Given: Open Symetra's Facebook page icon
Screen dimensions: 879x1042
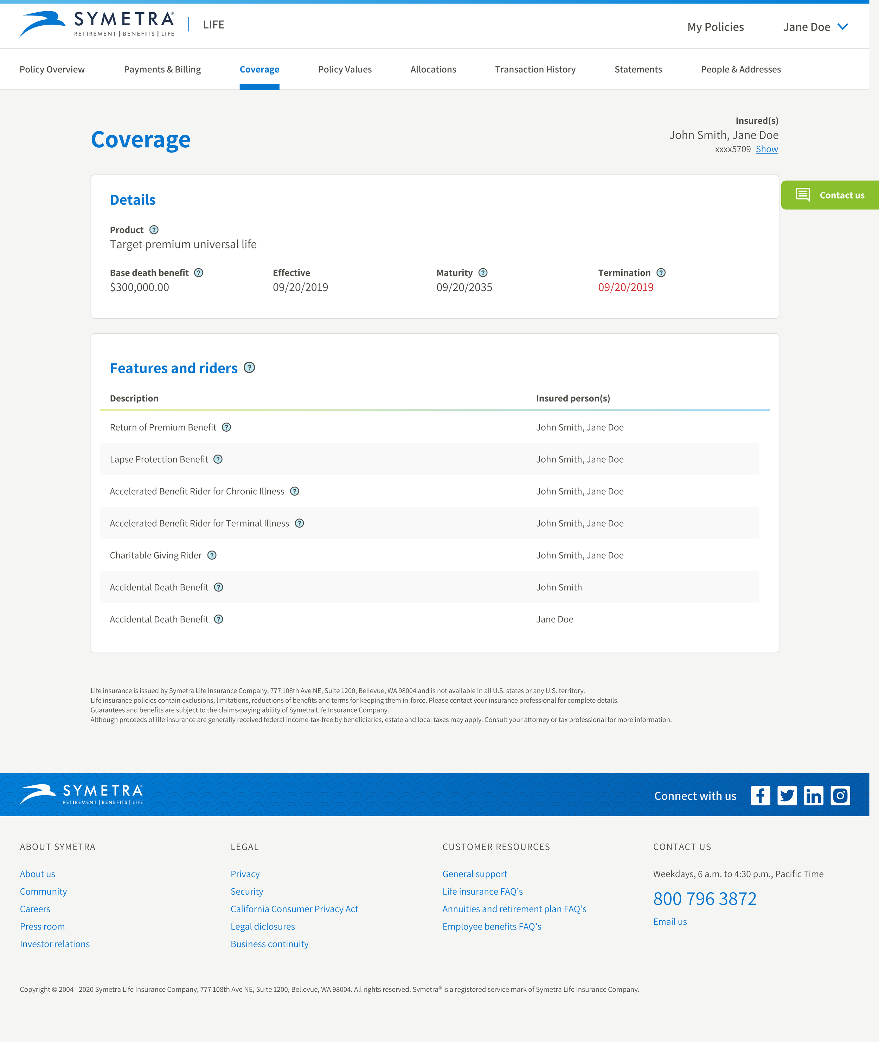Looking at the screenshot, I should click(761, 796).
